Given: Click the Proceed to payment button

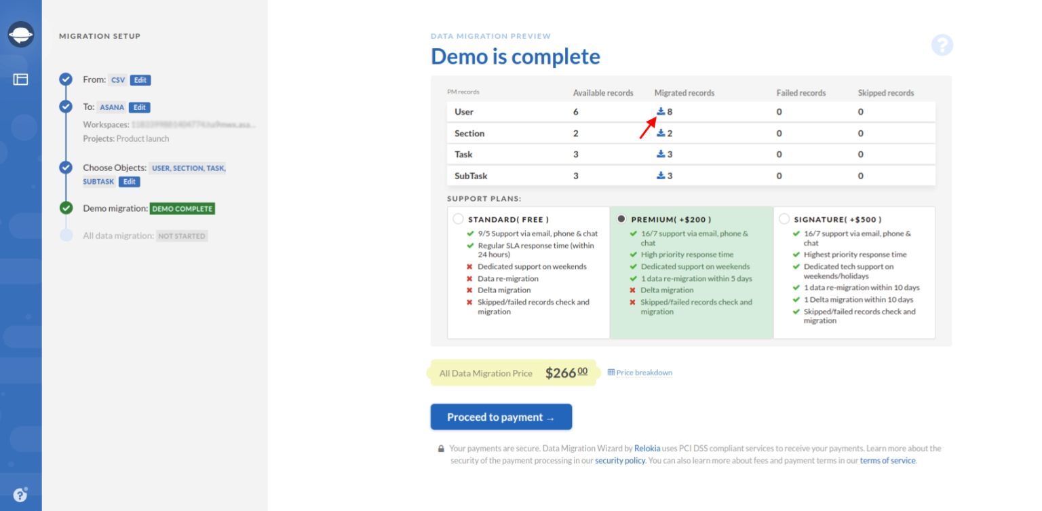Looking at the screenshot, I should pos(501,417).
